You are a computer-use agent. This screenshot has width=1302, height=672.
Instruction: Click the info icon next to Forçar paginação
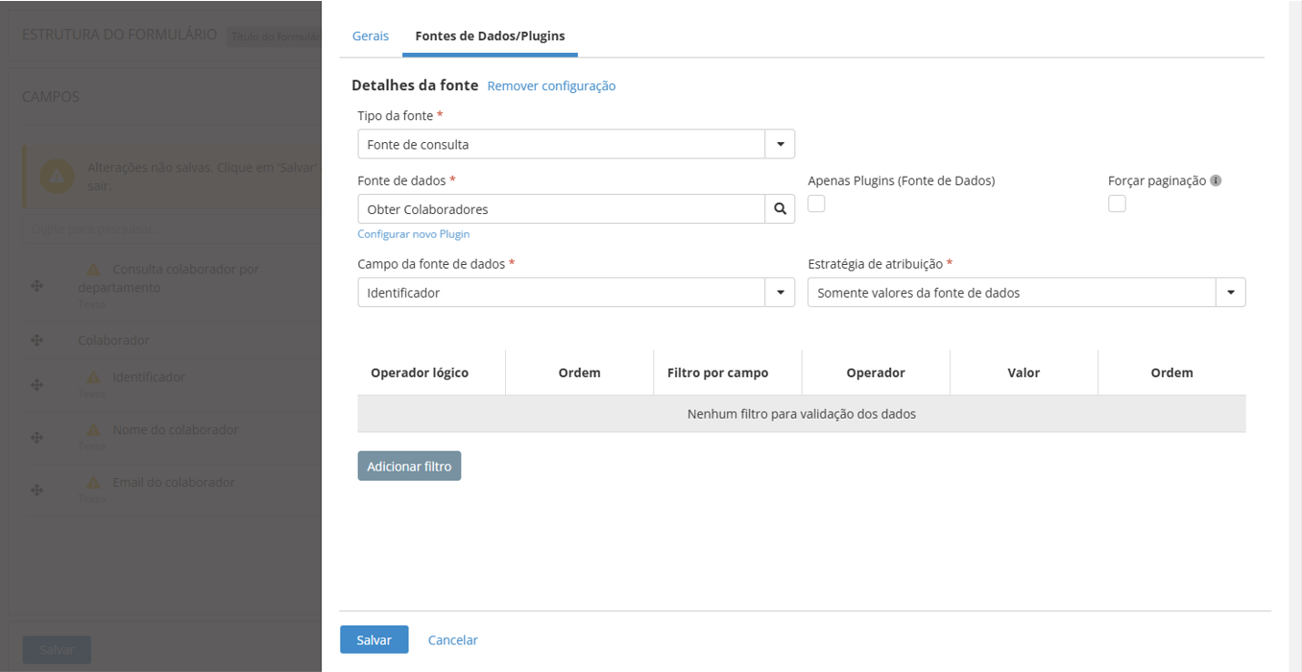(1216, 180)
